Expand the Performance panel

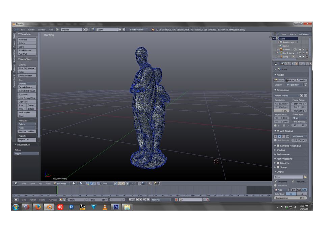283,154
